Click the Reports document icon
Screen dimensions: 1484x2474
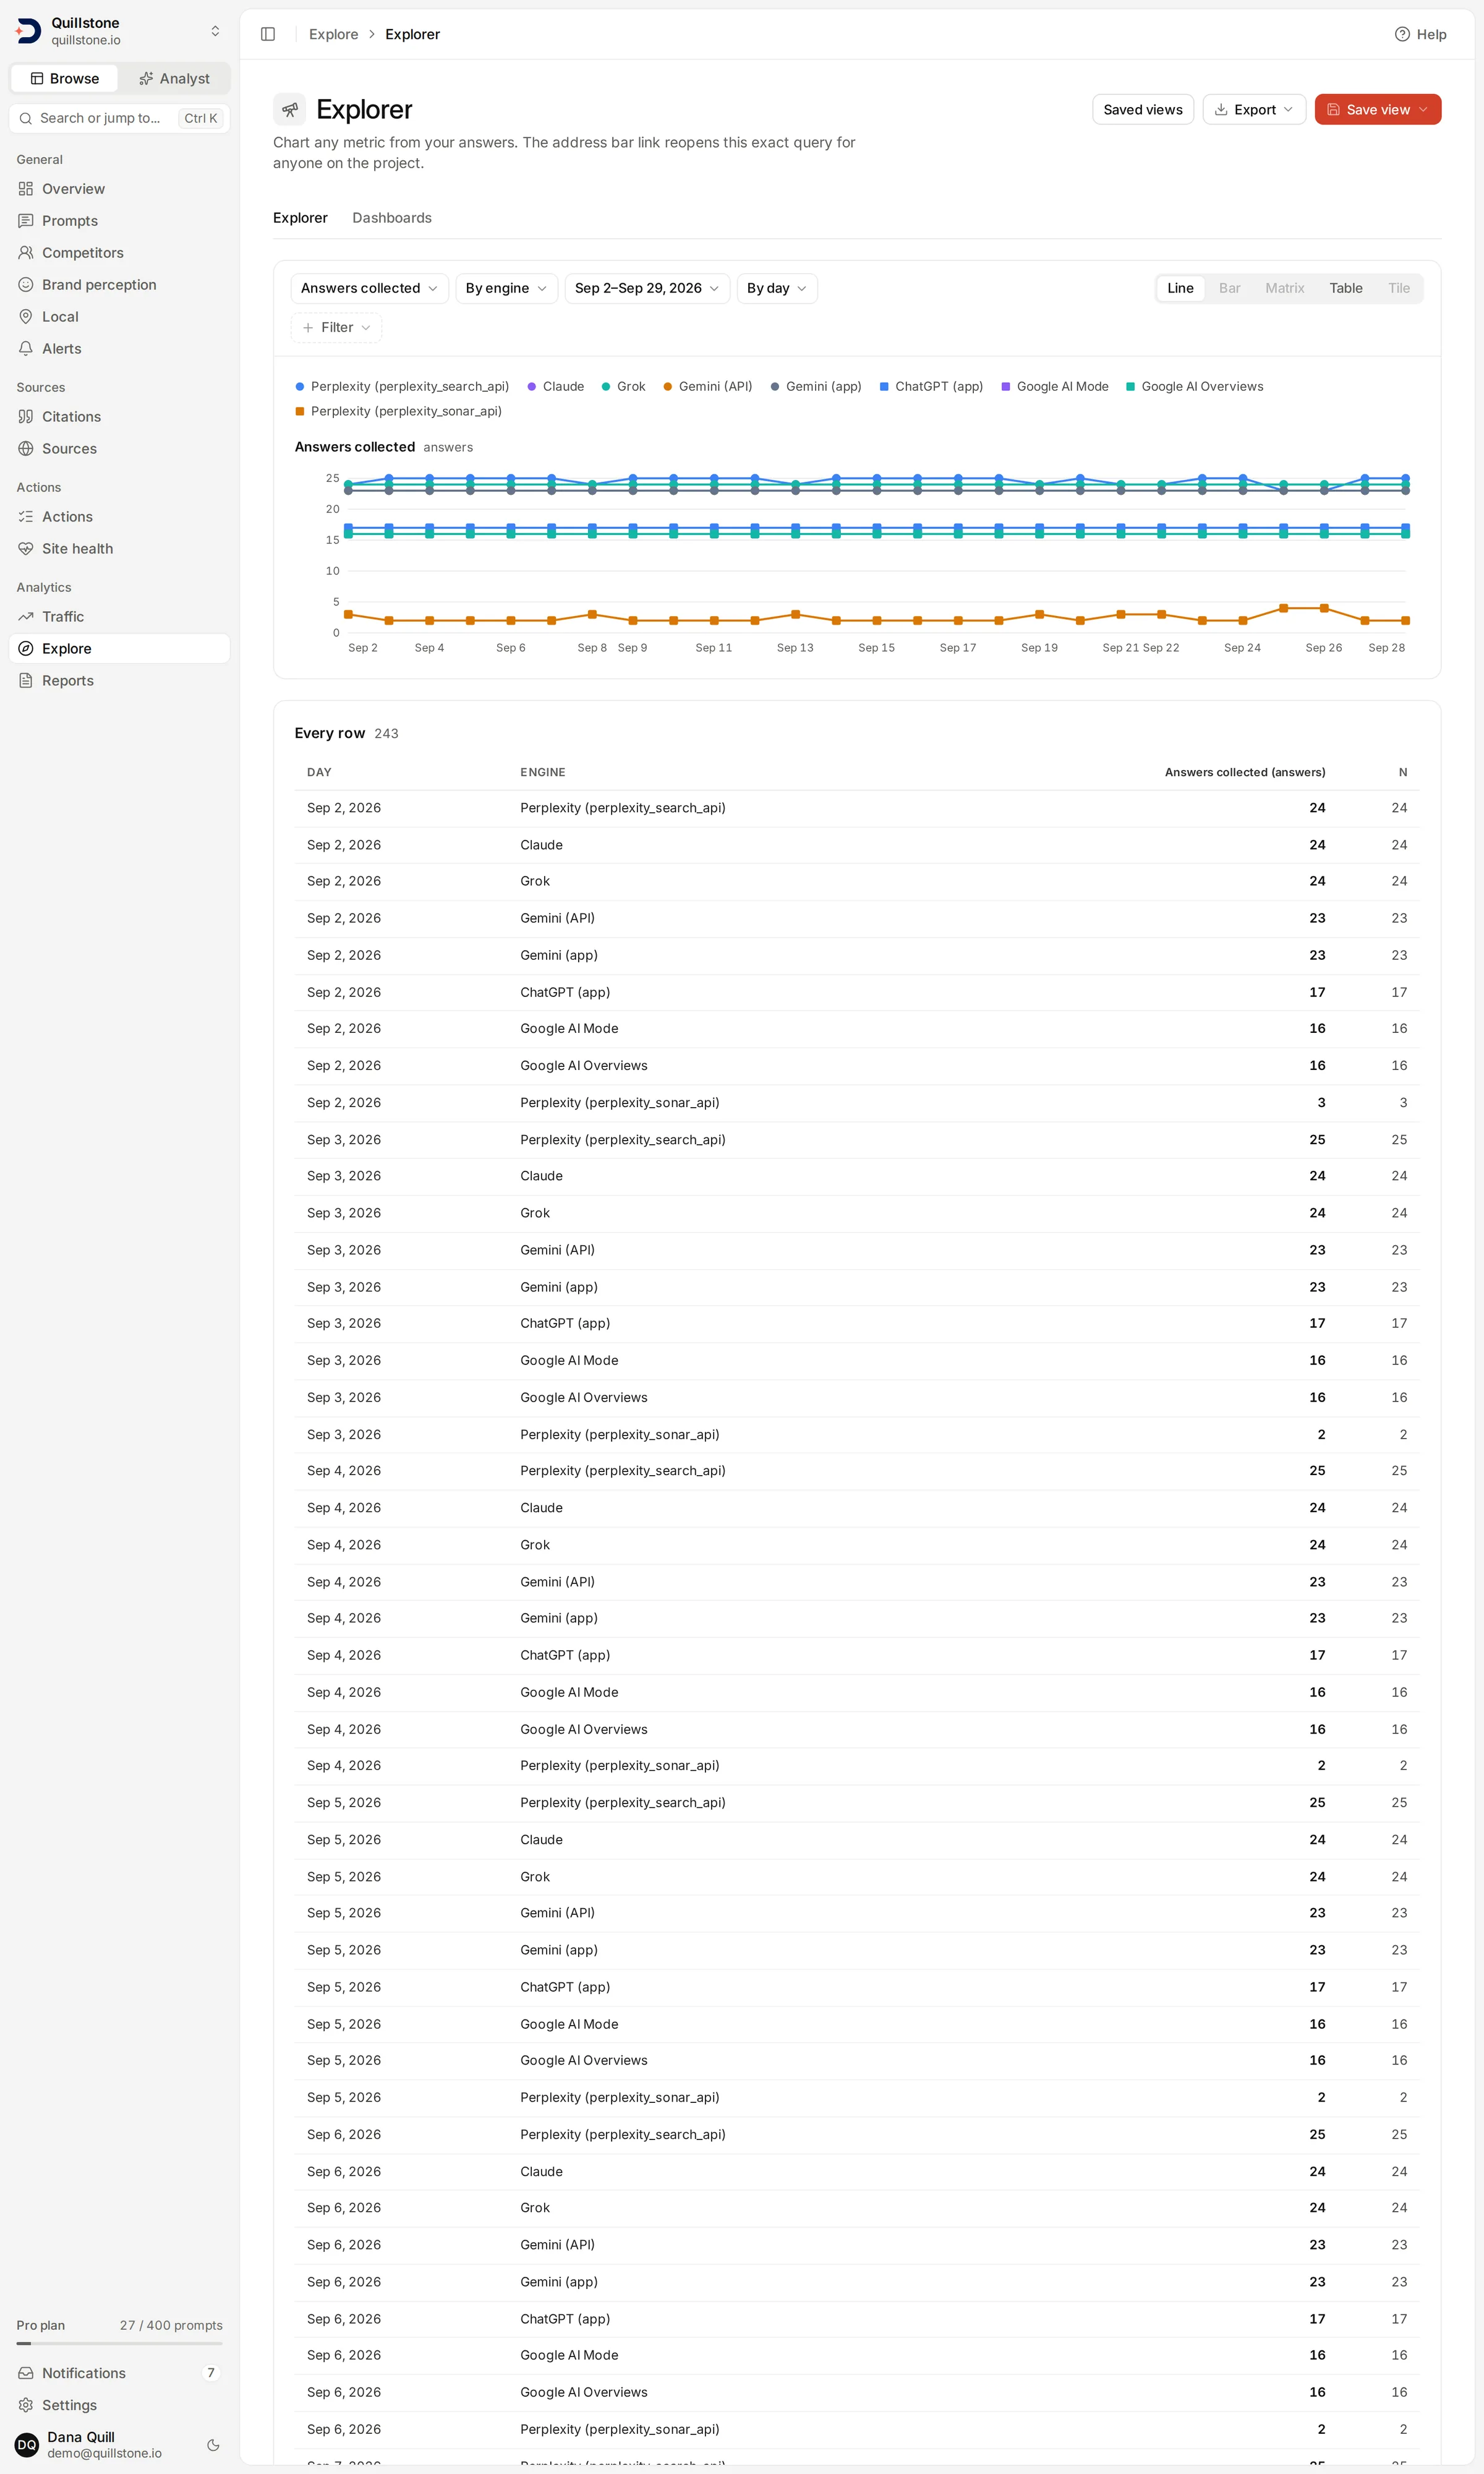26,681
